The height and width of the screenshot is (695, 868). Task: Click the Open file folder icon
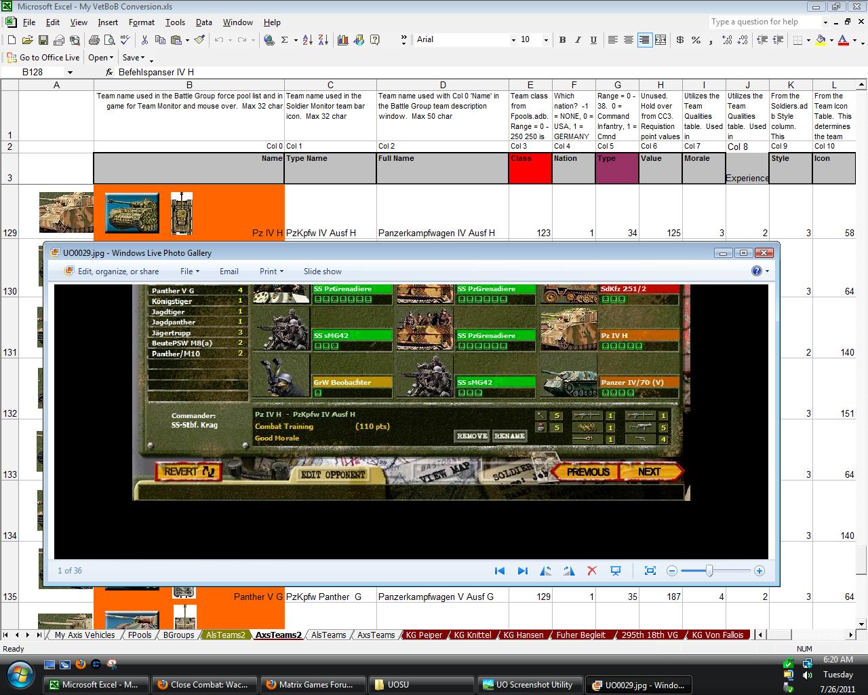(27, 40)
